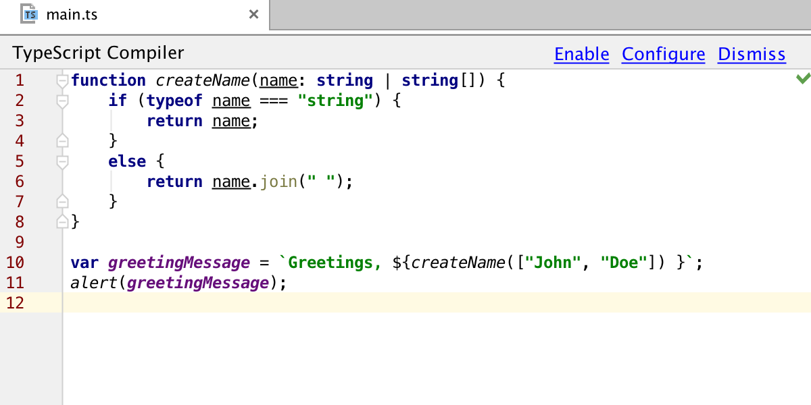Click 'return name;' on line 3
The height and width of the screenshot is (405, 811).
[x=203, y=122]
